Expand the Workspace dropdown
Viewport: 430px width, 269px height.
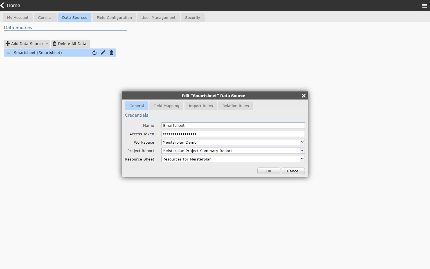302,142
